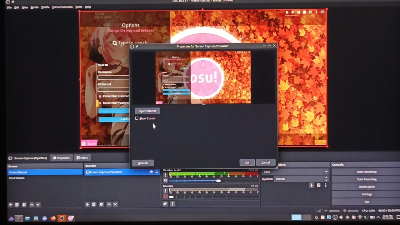400x225 pixels.
Task: Enter Studio Mode
Action: click(366, 187)
